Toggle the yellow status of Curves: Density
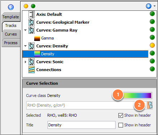This screenshot has height=135, width=158. coord(152,45)
